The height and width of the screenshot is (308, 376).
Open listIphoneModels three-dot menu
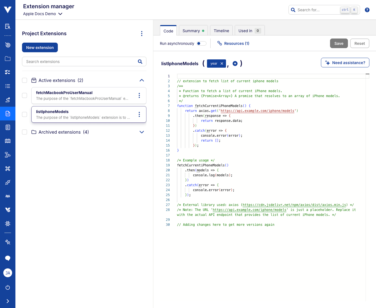139,114
